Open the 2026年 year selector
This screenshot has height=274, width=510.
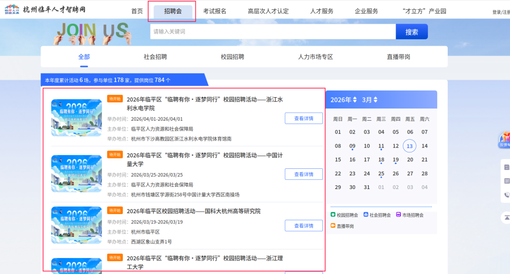point(343,100)
